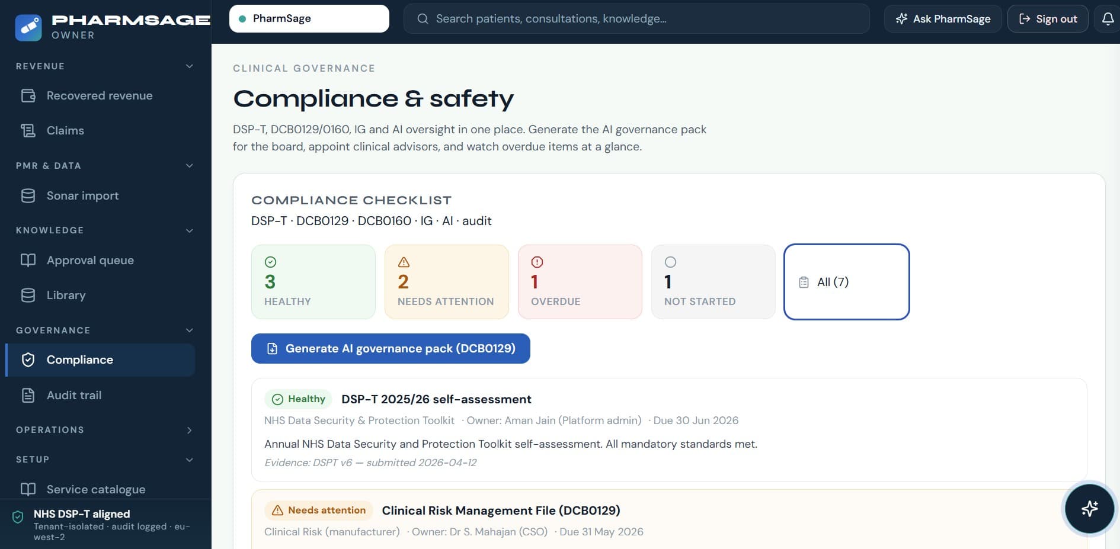Click the Claims receipt icon
This screenshot has height=549, width=1120.
(x=28, y=130)
